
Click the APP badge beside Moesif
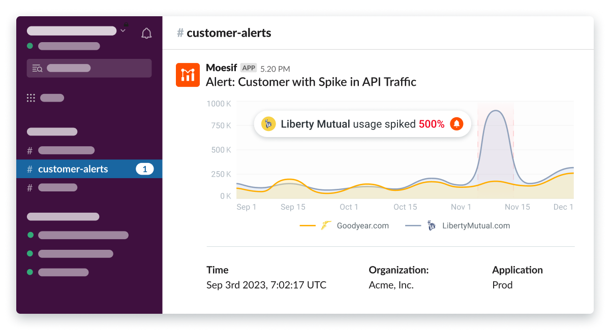tap(249, 68)
